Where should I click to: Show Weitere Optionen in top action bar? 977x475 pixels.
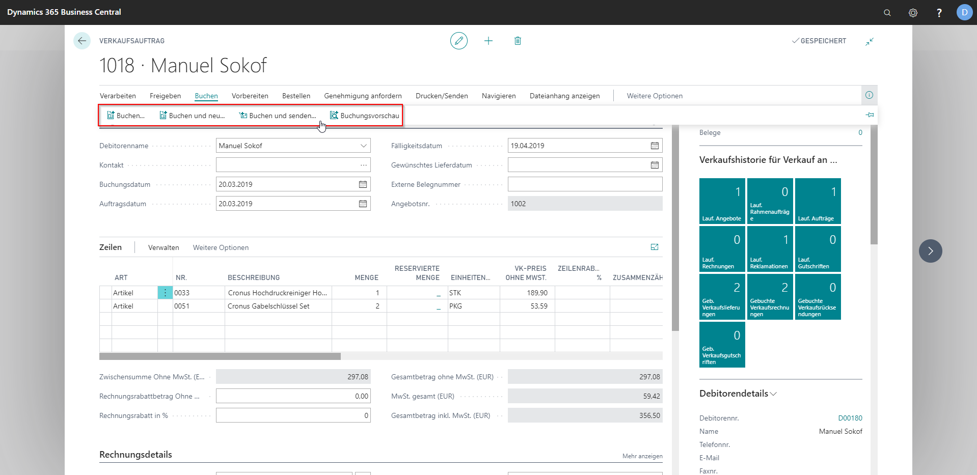[x=655, y=96]
